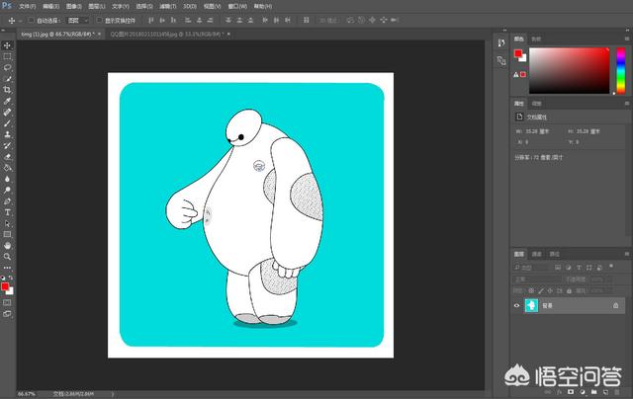Open the layer filter kind dropdown
Viewport: 633px width, 399px height.
(x=531, y=268)
